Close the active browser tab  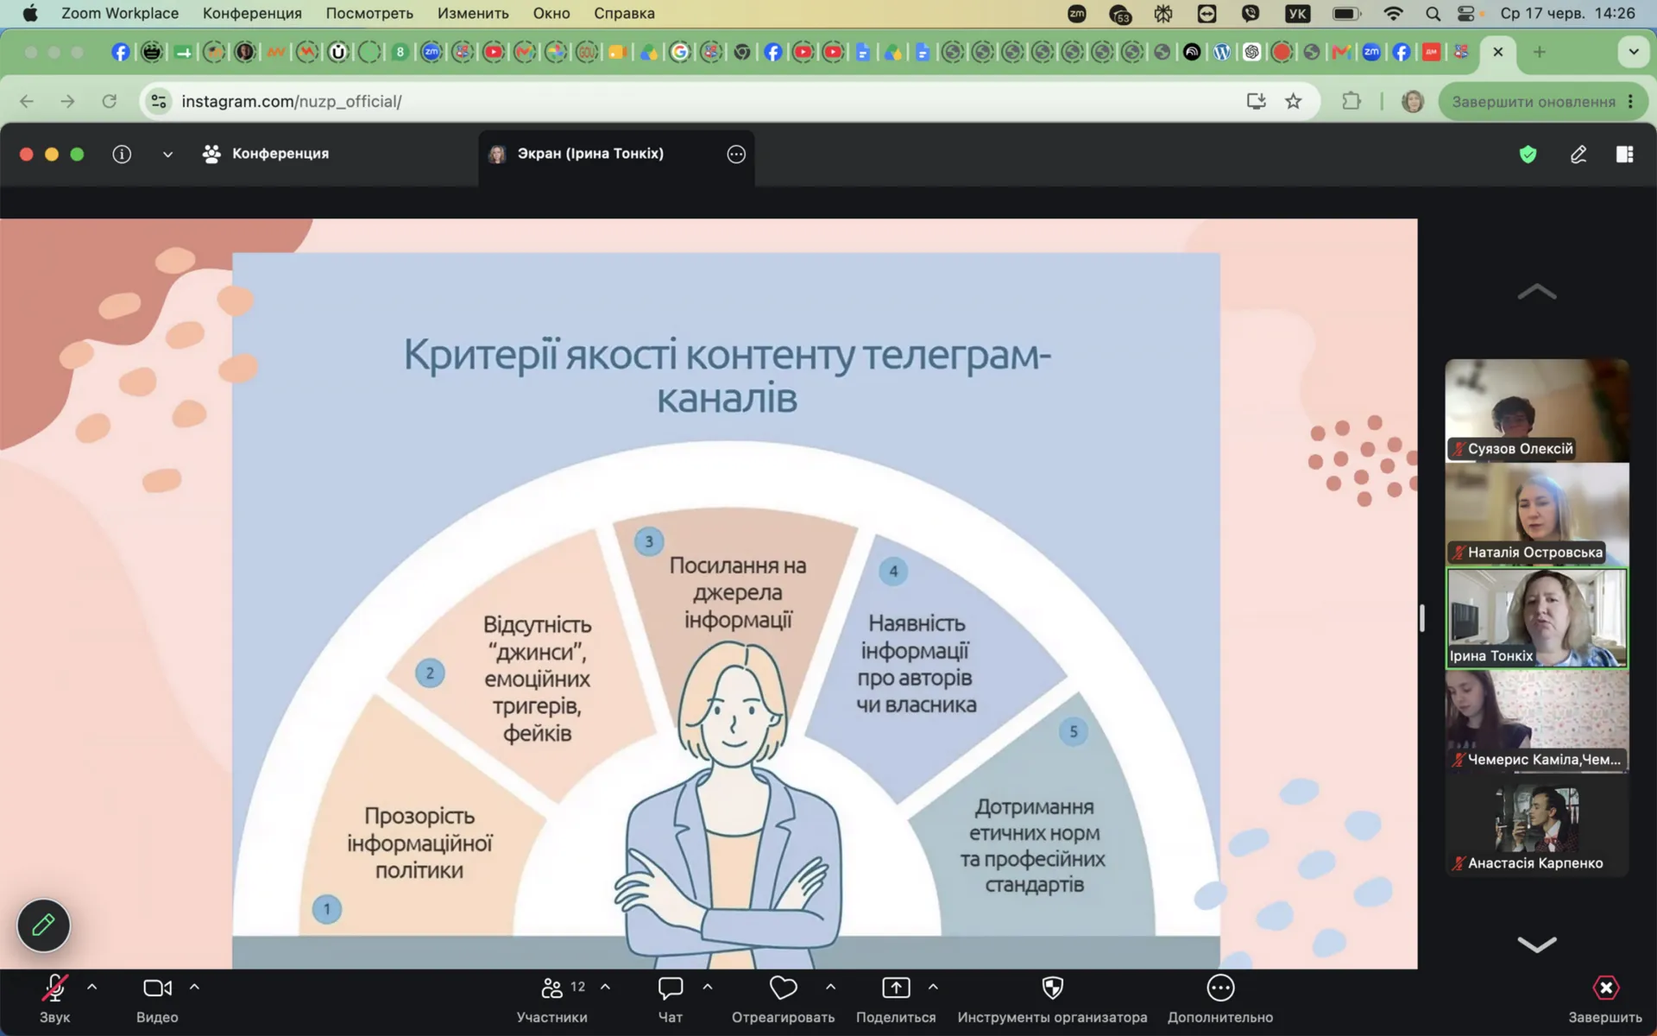1498,52
